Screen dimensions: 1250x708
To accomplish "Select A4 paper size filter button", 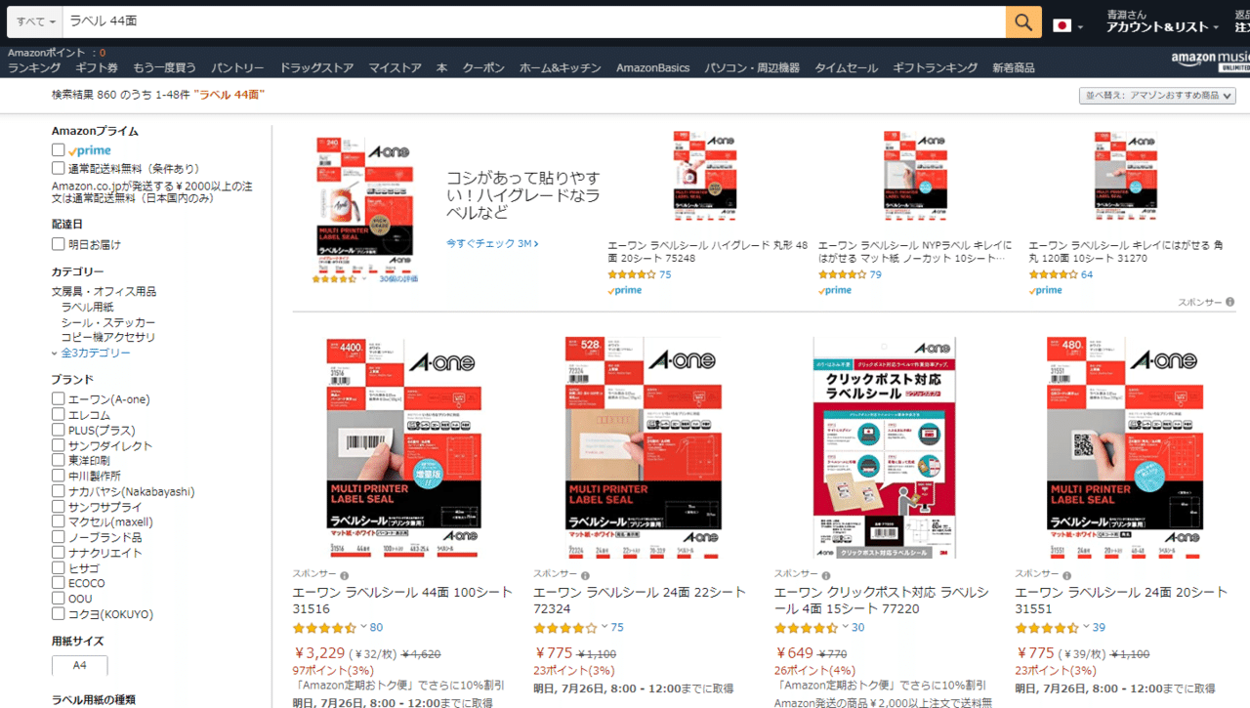I will pyautogui.click(x=79, y=665).
